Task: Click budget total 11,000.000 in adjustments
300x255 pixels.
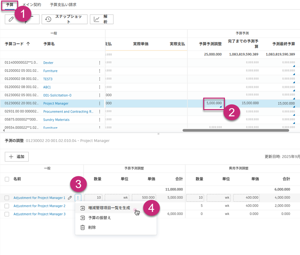Action: [174, 190]
